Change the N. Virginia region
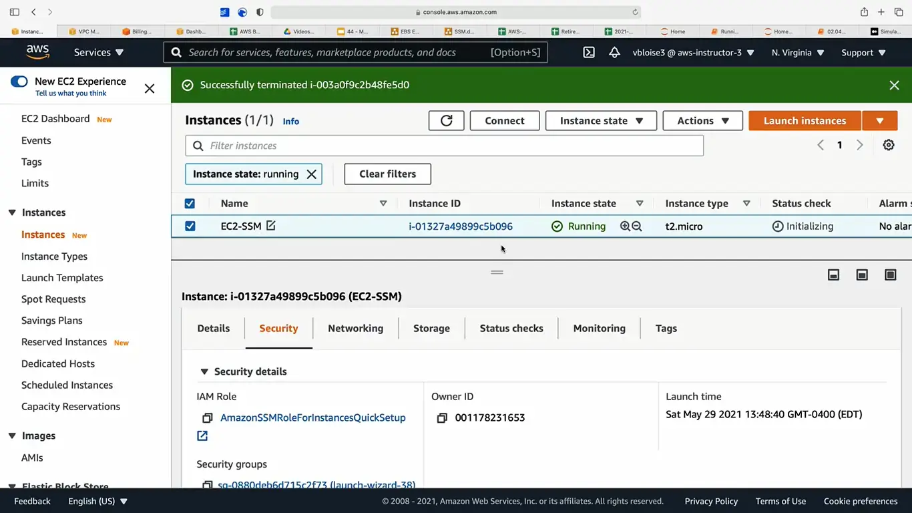This screenshot has height=513, width=912. (x=798, y=52)
